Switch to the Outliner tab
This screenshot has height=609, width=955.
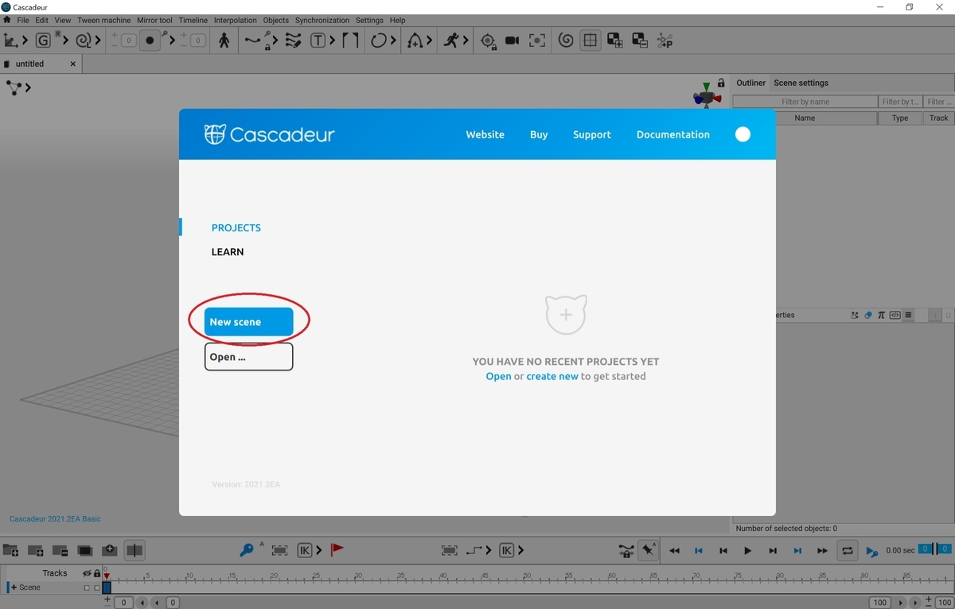coord(750,83)
